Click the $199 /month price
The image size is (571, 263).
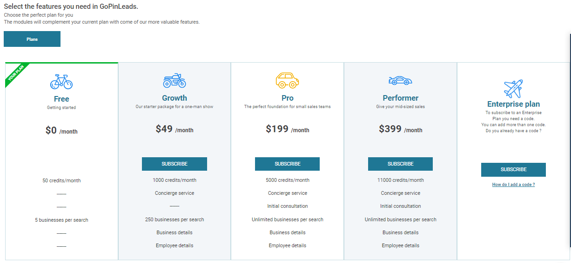[x=288, y=129]
